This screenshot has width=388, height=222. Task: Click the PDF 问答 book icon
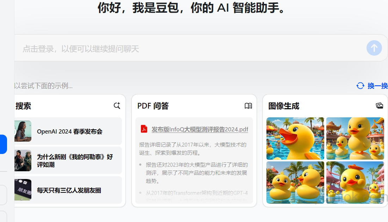tap(248, 106)
